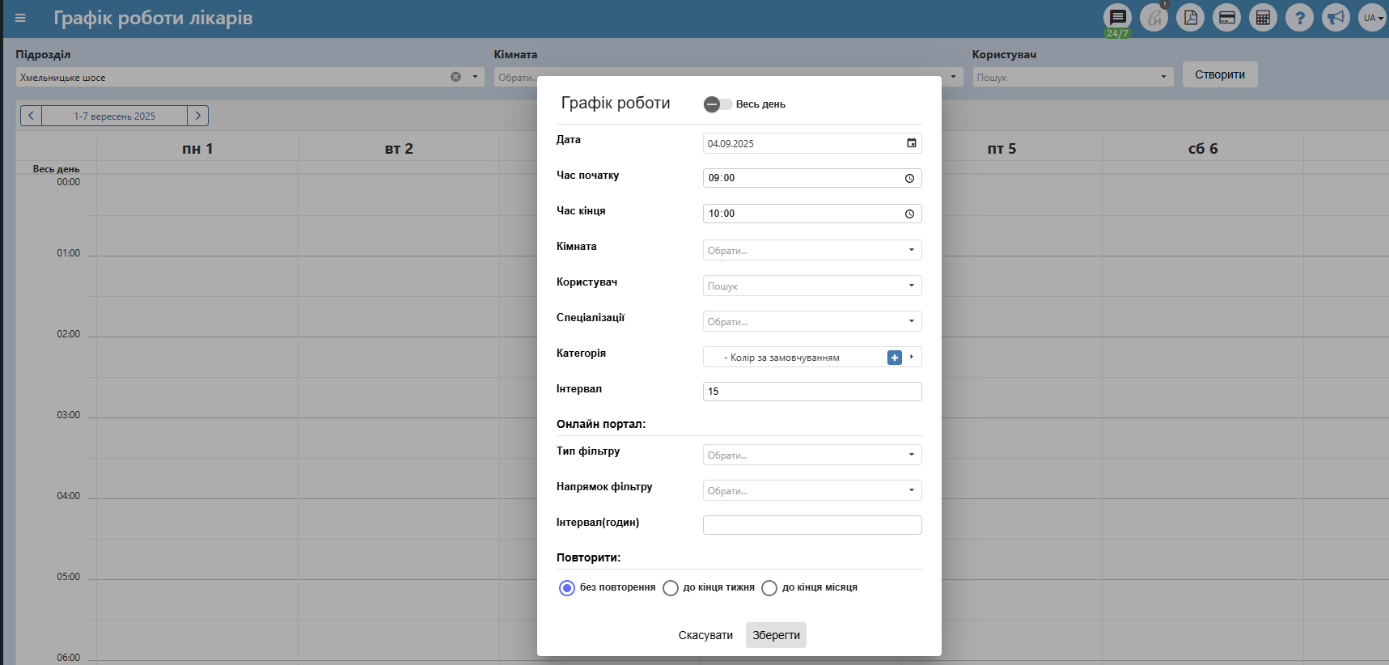Open the hamburger main menu
This screenshot has height=665, width=1389.
pos(20,18)
